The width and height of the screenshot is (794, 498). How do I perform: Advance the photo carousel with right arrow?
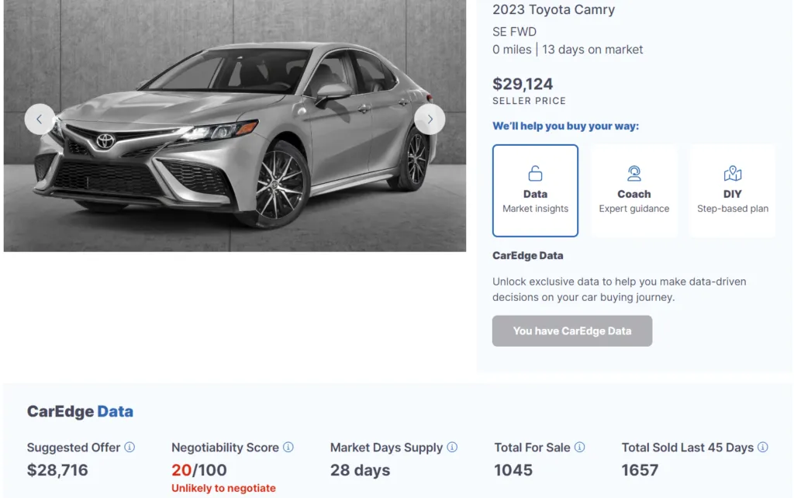coord(430,119)
